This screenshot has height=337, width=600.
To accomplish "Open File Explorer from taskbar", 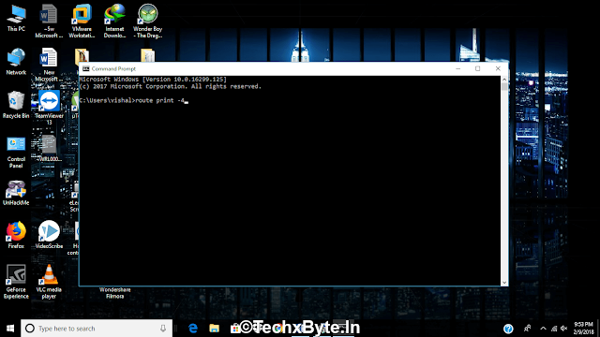I will coord(215,329).
